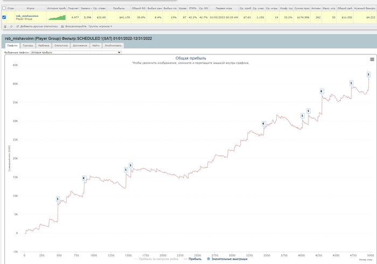Sort by the Прибыль column header
Viewport: 377px width, 264px height.
119,8
